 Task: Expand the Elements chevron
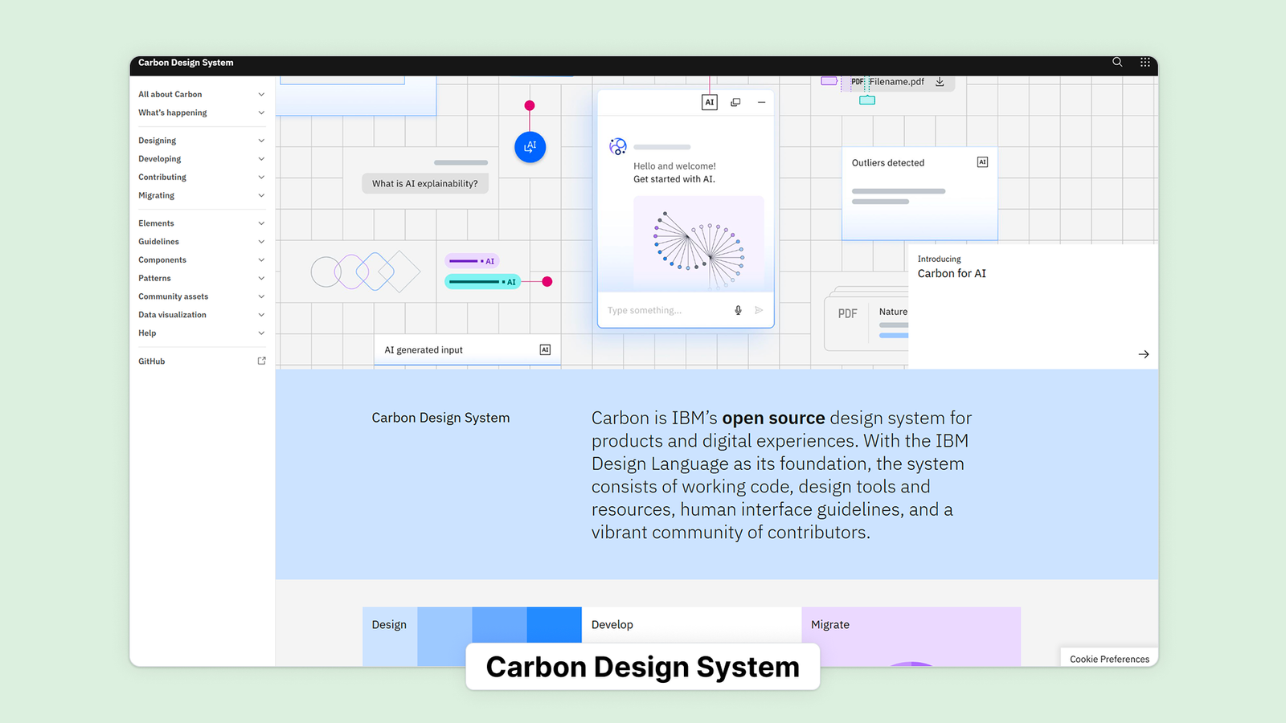pyautogui.click(x=261, y=223)
